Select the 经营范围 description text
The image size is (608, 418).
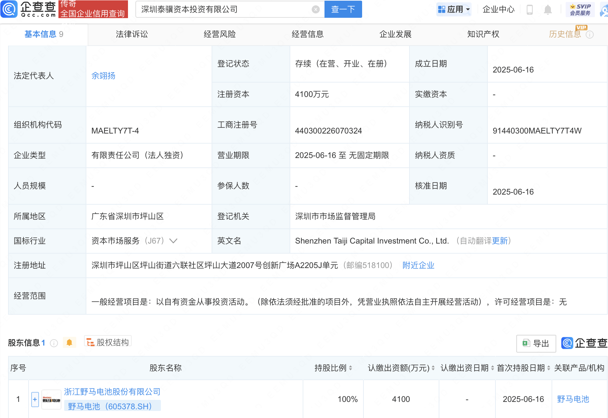pyautogui.click(x=329, y=302)
